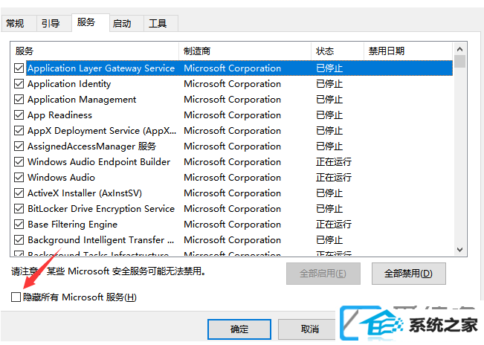Toggle AppX Deployment Service checkbox
Viewport: 484px width, 345px height.
tap(19, 131)
